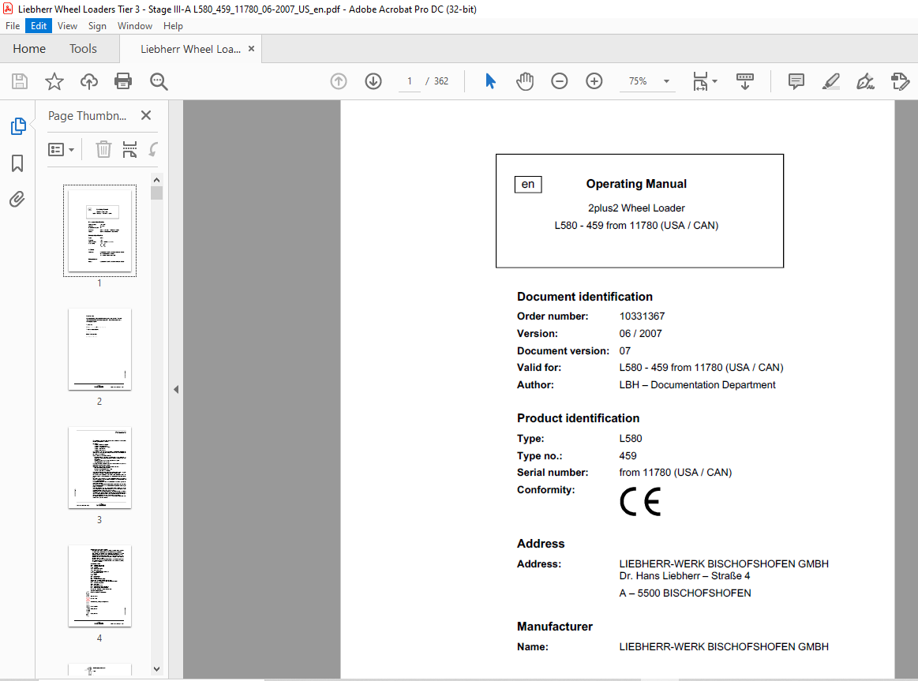Select page 3 thumbnail
Screen dimensions: 918x681
tap(99, 468)
